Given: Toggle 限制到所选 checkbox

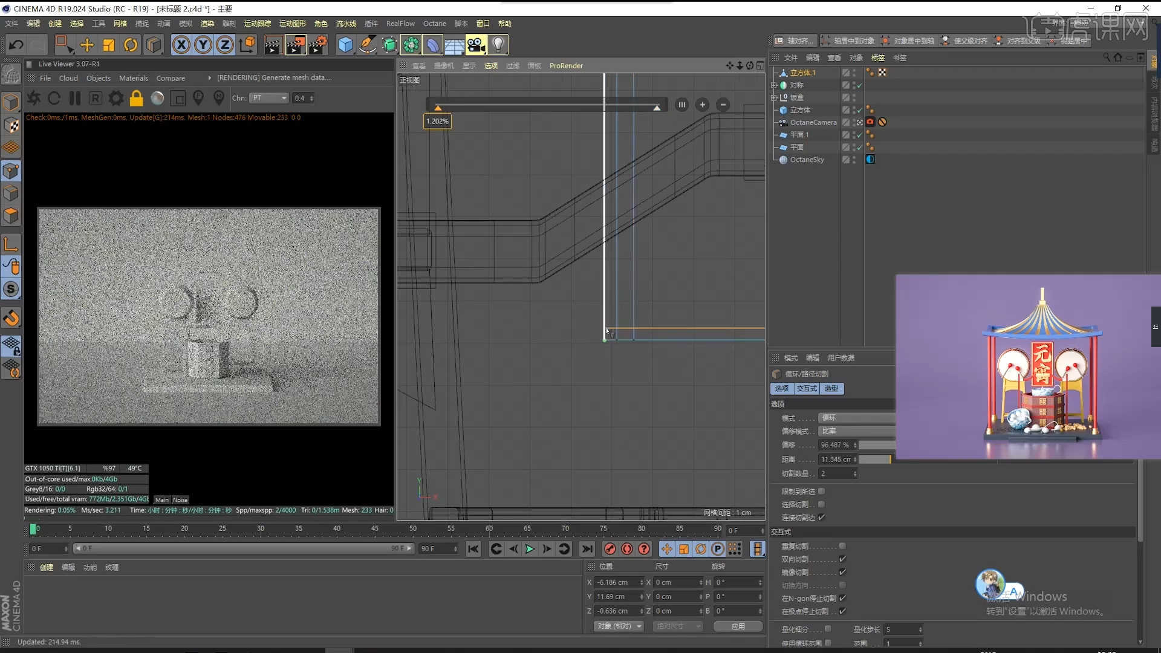Looking at the screenshot, I should click(x=821, y=492).
